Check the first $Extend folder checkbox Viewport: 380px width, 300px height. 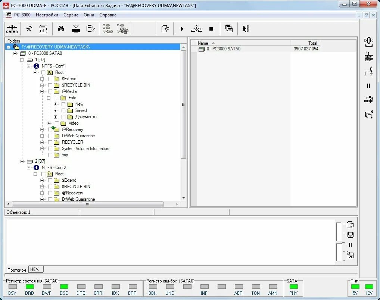coord(50,79)
